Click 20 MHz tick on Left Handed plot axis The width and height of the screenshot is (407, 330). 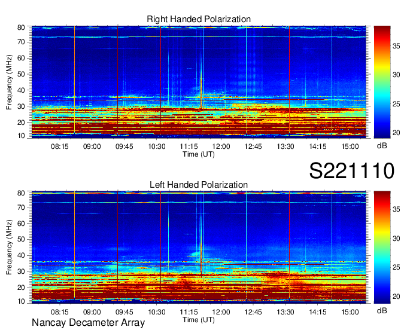21,288
